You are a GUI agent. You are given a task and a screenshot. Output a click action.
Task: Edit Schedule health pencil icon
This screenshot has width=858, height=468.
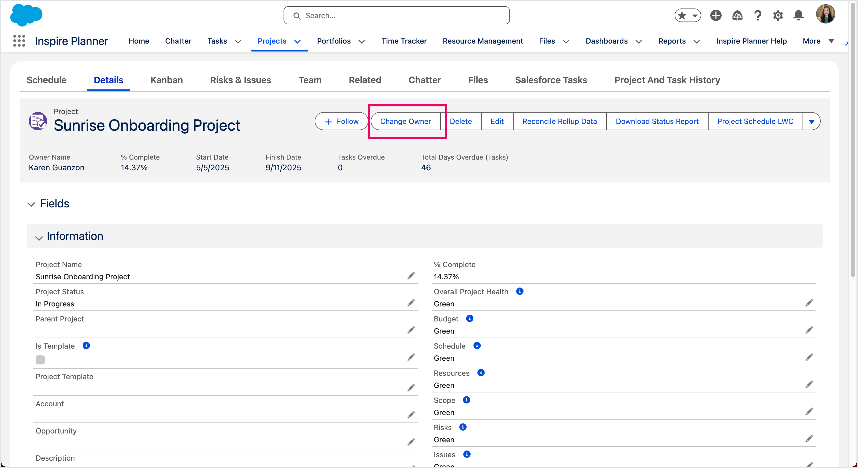[x=809, y=357]
